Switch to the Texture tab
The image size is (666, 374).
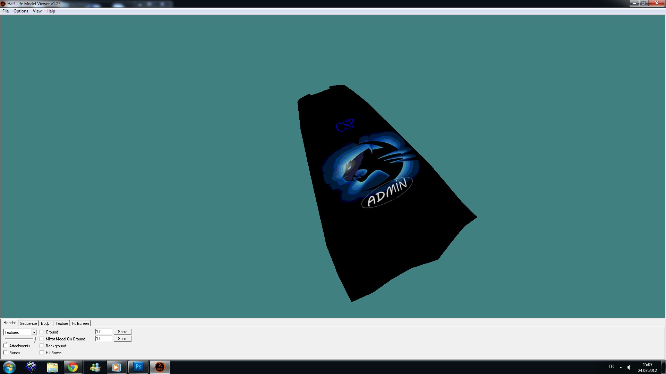point(62,323)
